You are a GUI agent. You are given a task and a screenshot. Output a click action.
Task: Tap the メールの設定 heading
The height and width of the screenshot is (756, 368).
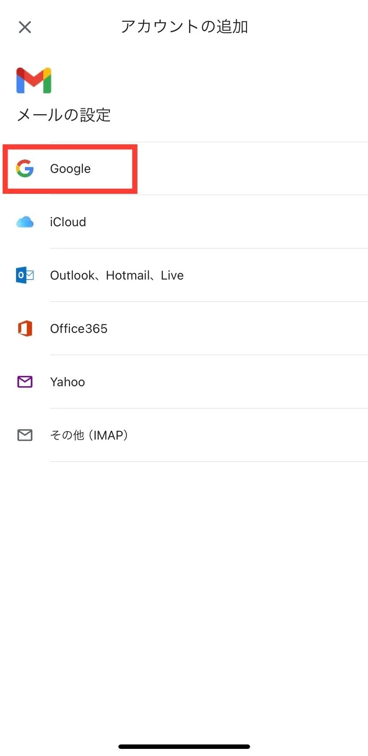pyautogui.click(x=64, y=115)
